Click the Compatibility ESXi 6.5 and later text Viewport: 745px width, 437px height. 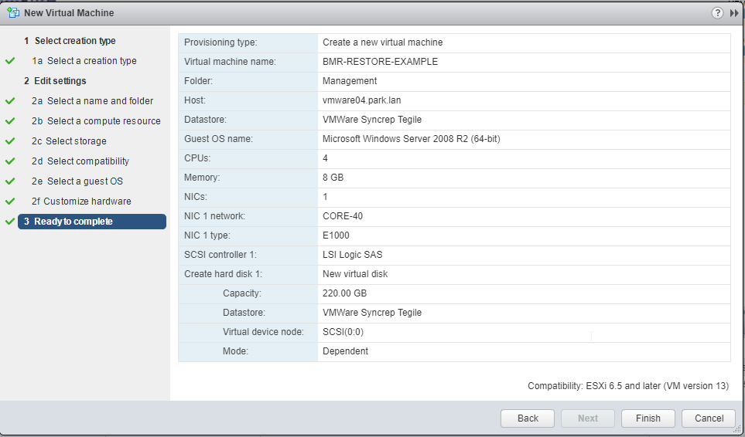(x=628, y=386)
